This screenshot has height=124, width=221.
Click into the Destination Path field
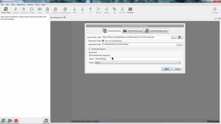point(139,44)
